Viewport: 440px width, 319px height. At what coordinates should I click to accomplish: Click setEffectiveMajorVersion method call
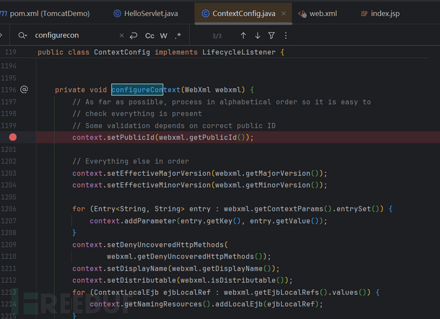(159, 173)
